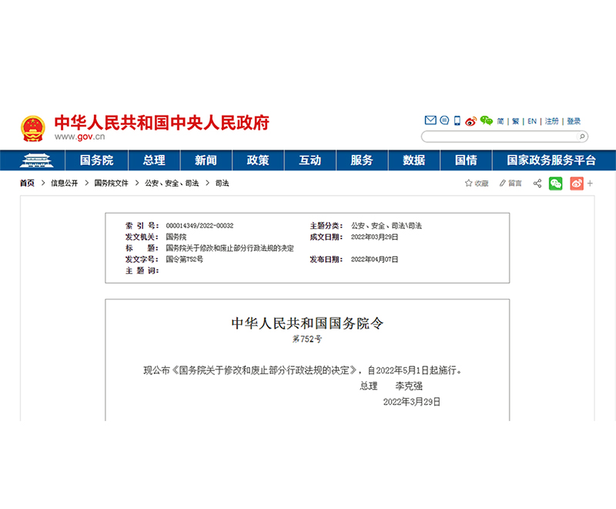Click 留言 to leave a message
The width and height of the screenshot is (616, 509).
(511, 184)
